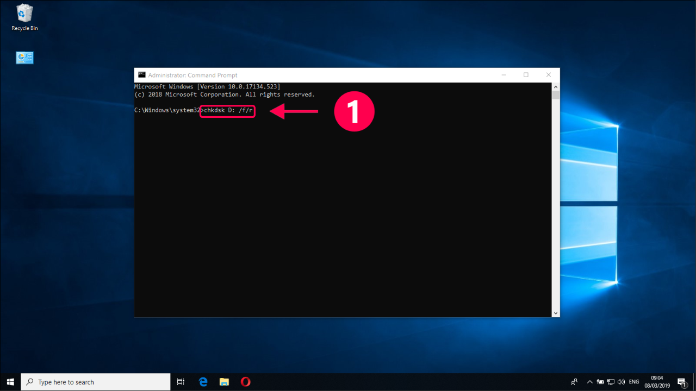
Task: Click the Administrator: Command Prompt title text
Action: click(x=192, y=75)
